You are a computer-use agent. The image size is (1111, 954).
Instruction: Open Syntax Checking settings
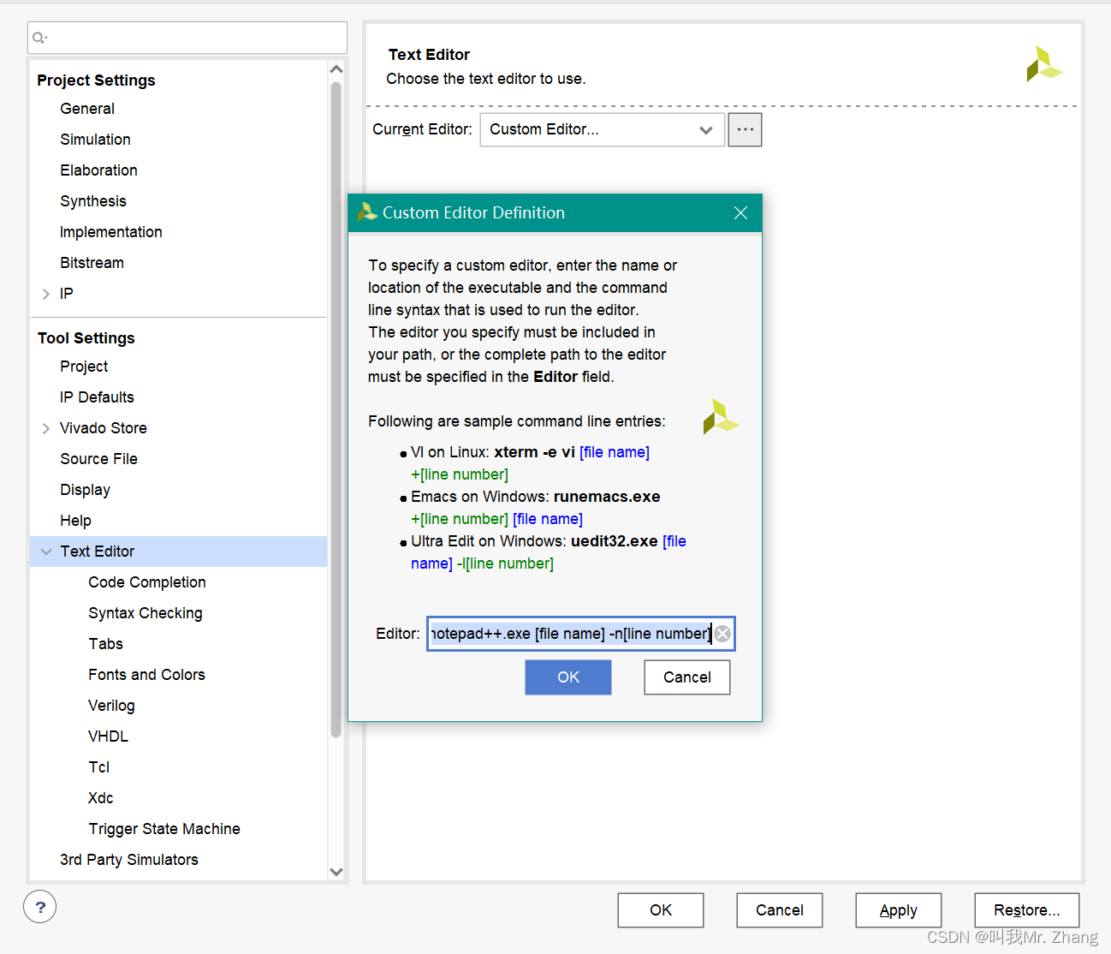[146, 613]
